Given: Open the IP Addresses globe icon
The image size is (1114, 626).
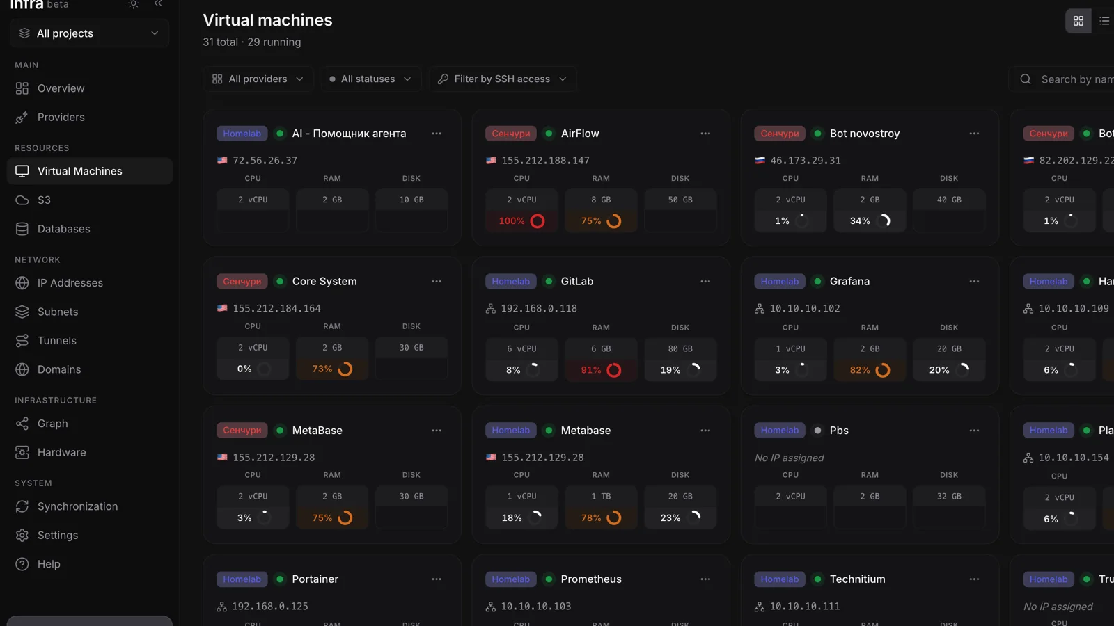Looking at the screenshot, I should pyautogui.click(x=22, y=283).
